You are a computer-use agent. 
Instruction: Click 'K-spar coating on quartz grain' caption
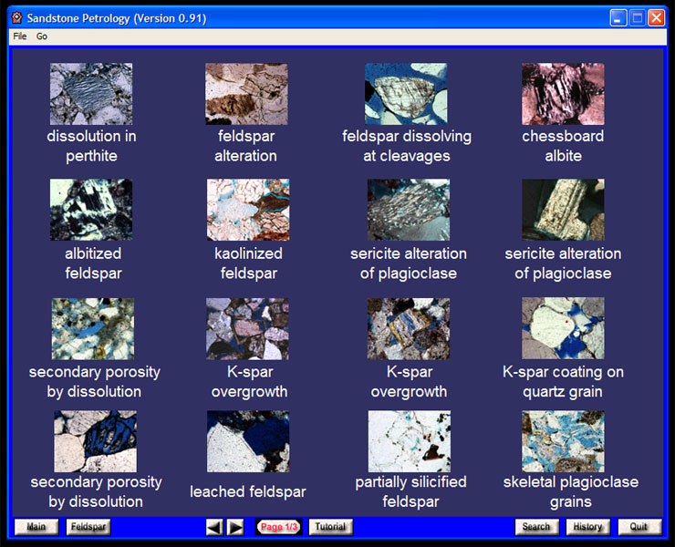click(563, 382)
